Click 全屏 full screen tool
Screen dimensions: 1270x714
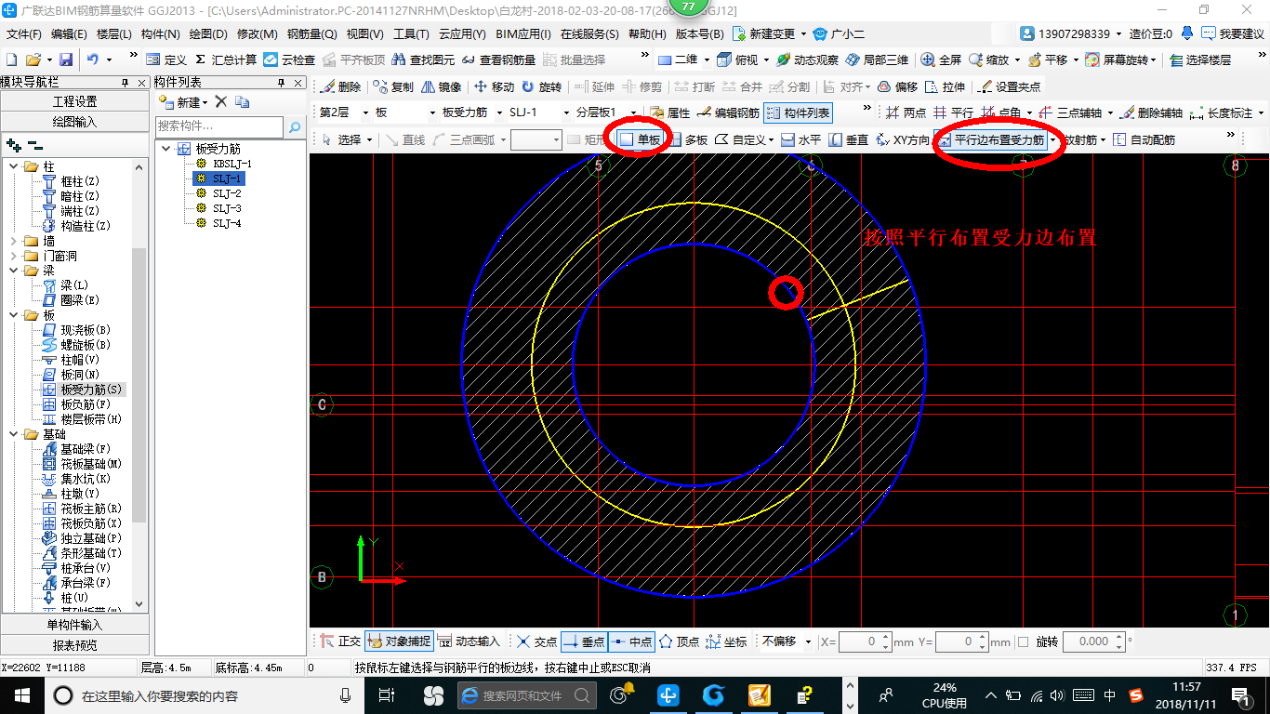[942, 59]
